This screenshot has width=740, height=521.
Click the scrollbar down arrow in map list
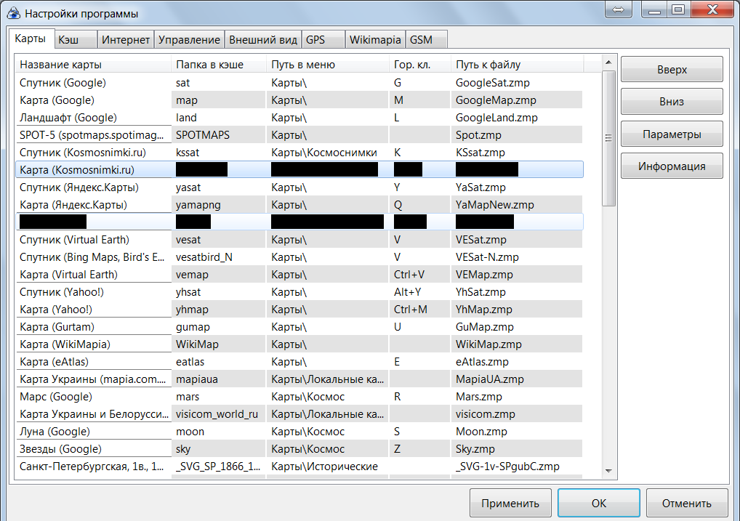[609, 471]
